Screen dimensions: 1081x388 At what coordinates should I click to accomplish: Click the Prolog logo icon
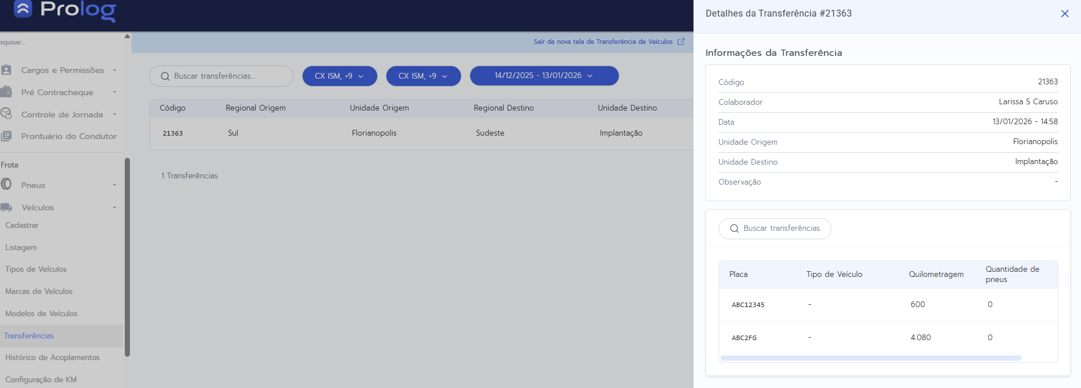click(x=22, y=9)
